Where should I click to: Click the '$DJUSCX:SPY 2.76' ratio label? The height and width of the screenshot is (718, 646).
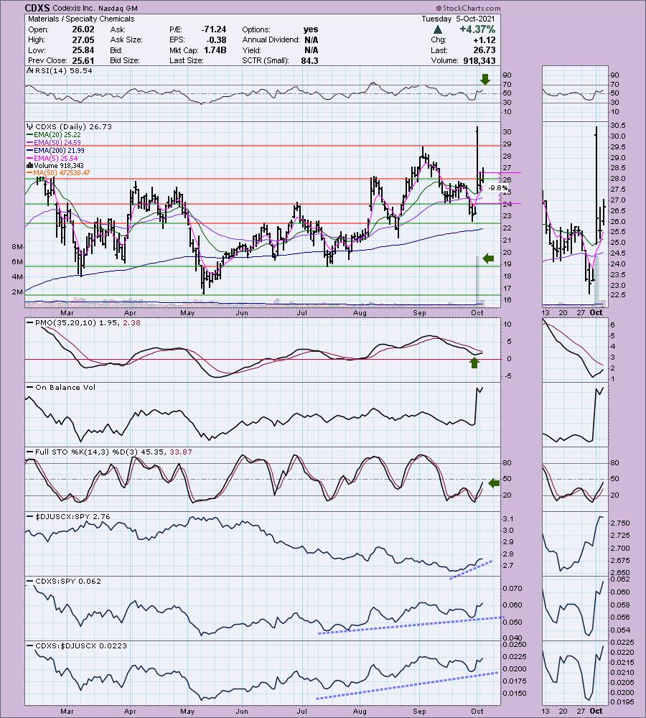(72, 516)
